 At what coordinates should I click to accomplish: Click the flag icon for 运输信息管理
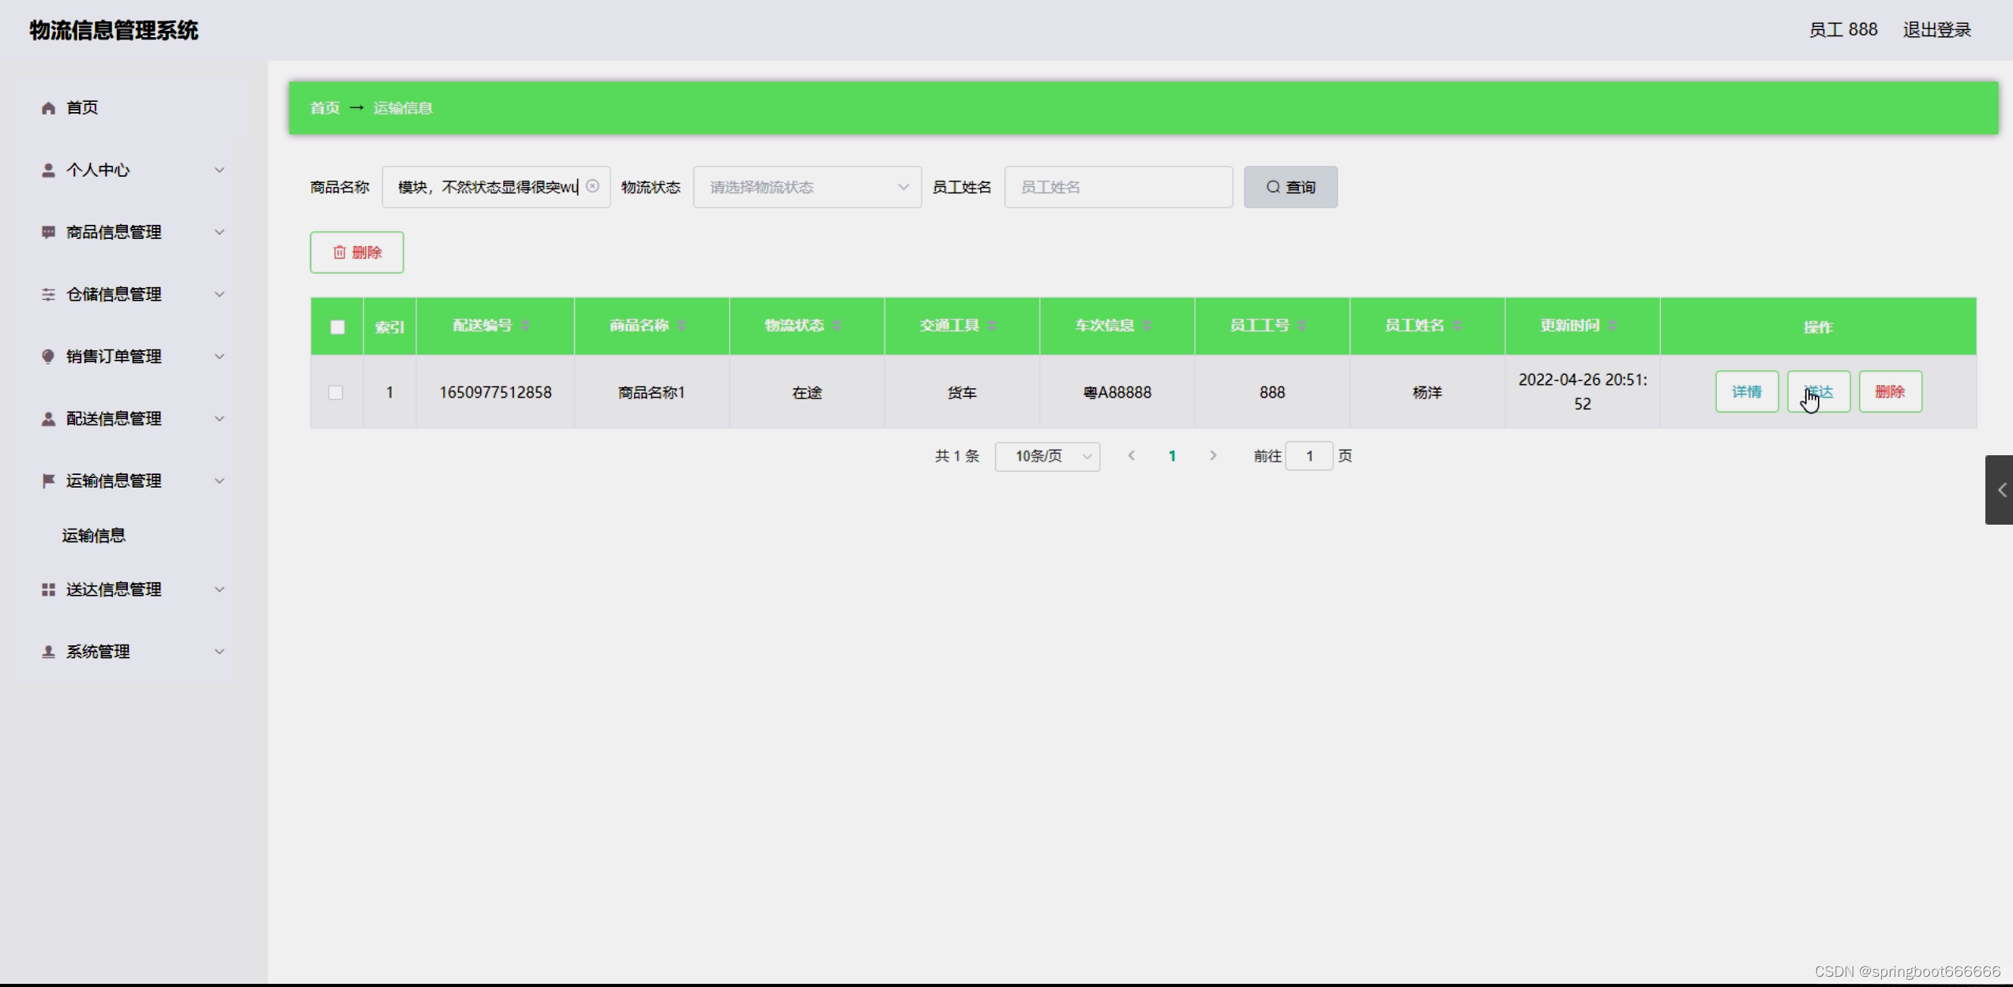coord(48,480)
